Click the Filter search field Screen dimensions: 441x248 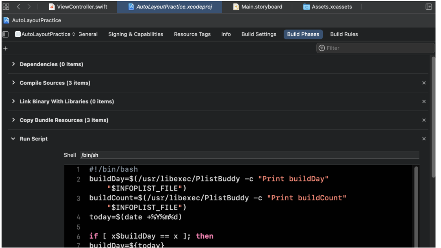tap(375, 48)
